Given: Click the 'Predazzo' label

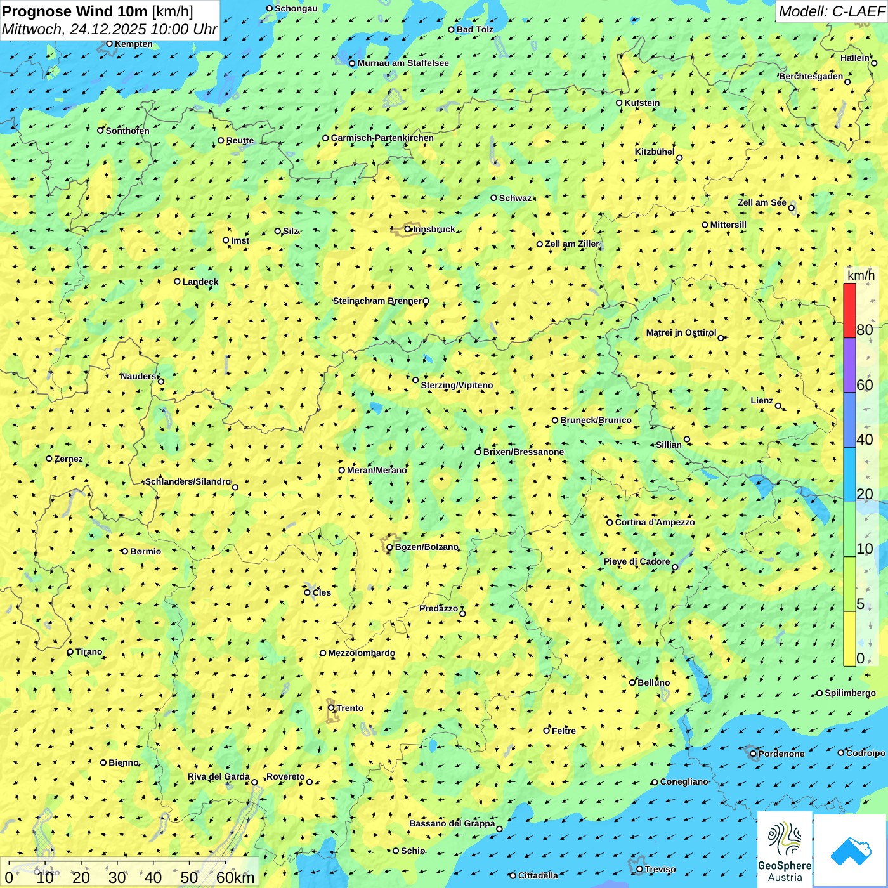Looking at the screenshot, I should [x=438, y=608].
